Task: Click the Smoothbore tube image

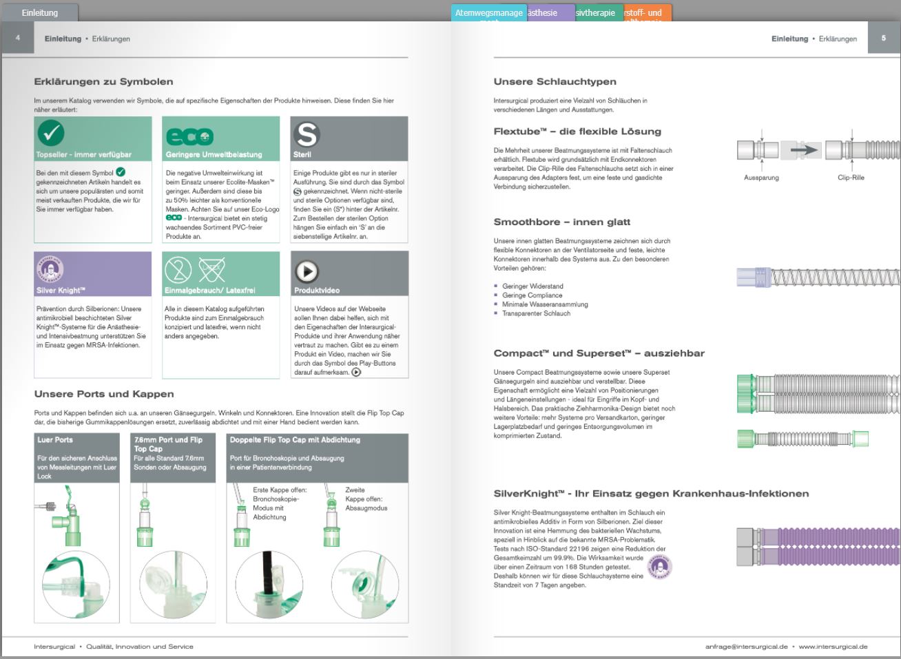Action: pyautogui.click(x=818, y=278)
